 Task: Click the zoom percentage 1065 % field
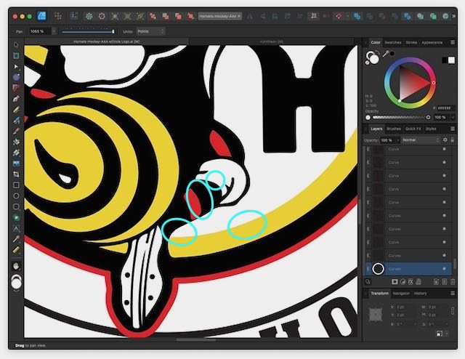[40, 31]
